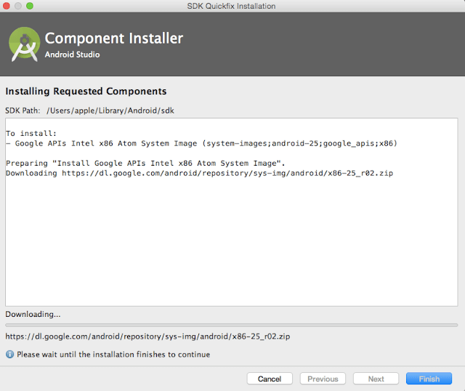This screenshot has width=465, height=391.
Task: Click the SDK path /Users/apple/Library/Android/sdk
Action: [110, 110]
